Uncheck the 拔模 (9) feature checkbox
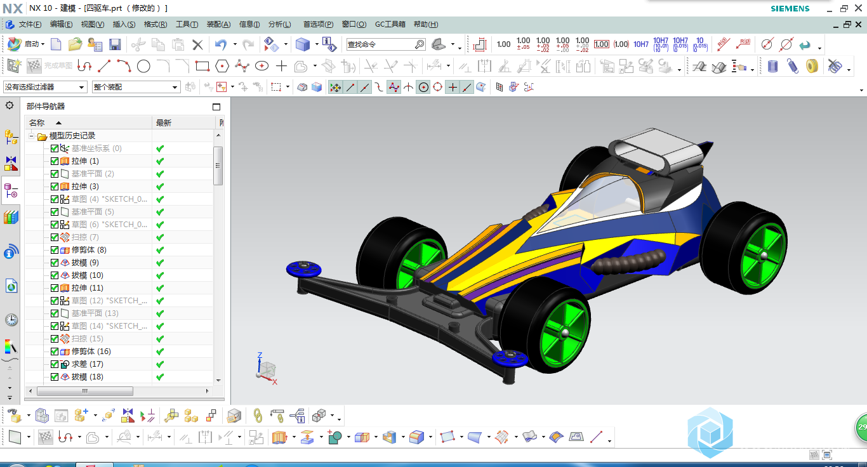The image size is (867, 467). tap(55, 263)
